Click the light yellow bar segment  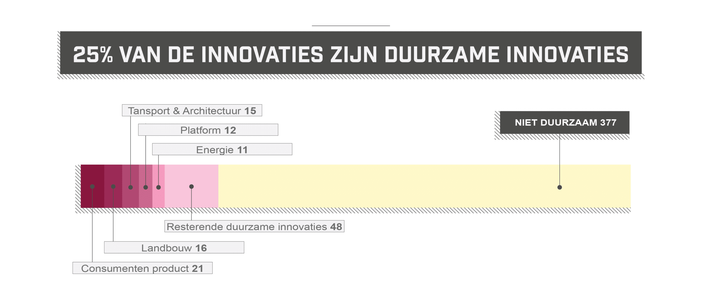(424, 186)
